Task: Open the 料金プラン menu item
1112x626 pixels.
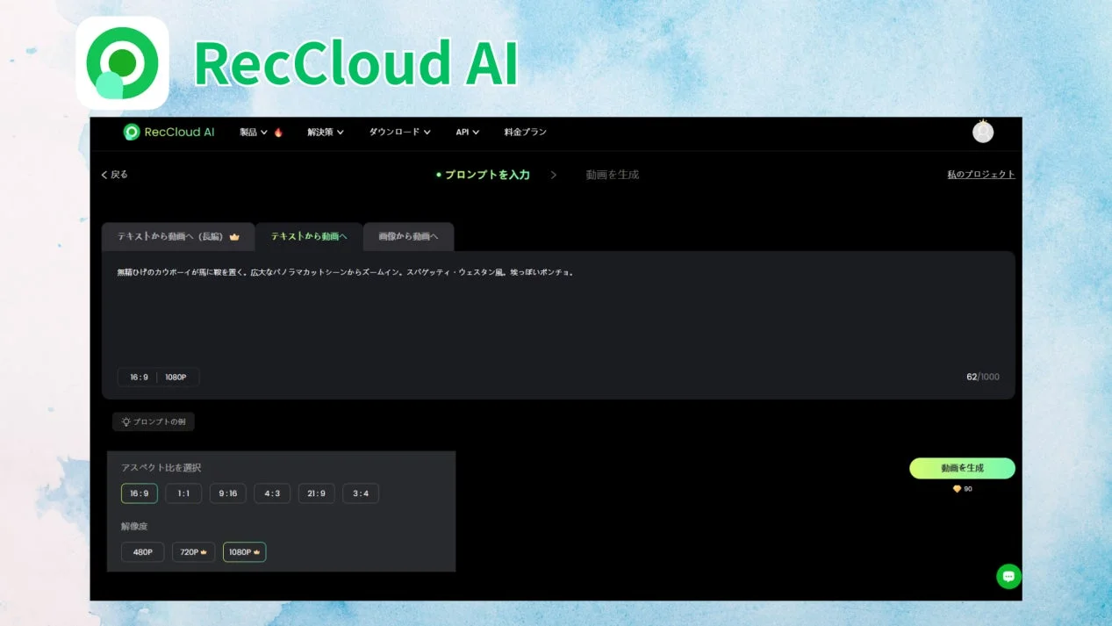Action: pyautogui.click(x=525, y=131)
